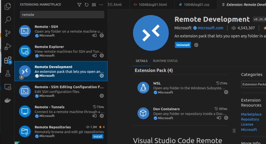
Task: Select Remote - SSH in the extensions list
Action: (61, 31)
